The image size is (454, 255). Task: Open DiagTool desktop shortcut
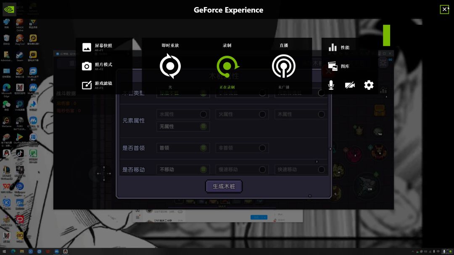tap(20, 39)
